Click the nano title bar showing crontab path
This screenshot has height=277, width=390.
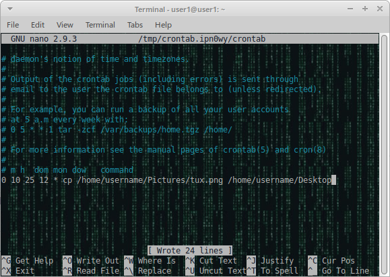point(190,39)
